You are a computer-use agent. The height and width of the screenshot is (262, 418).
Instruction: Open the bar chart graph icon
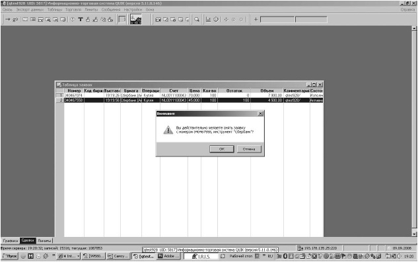209,19
